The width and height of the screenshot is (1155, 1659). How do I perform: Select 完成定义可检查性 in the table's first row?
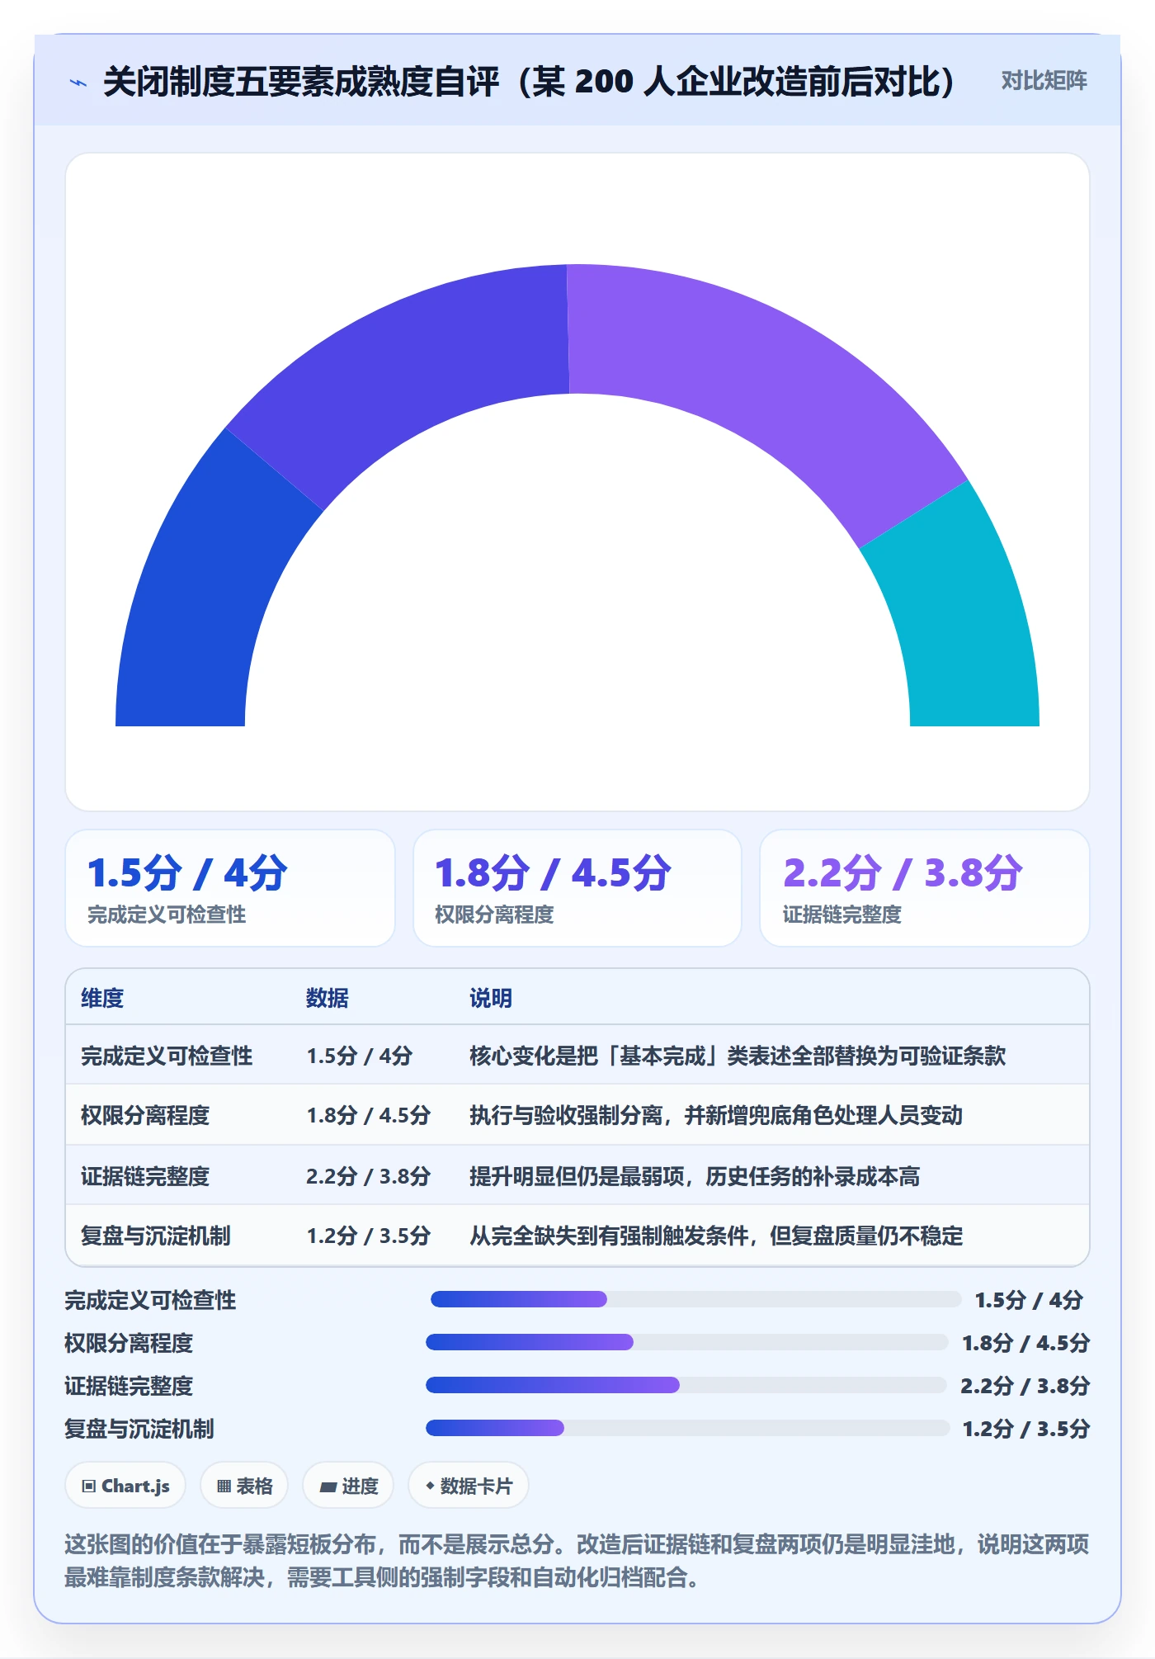tap(167, 1056)
